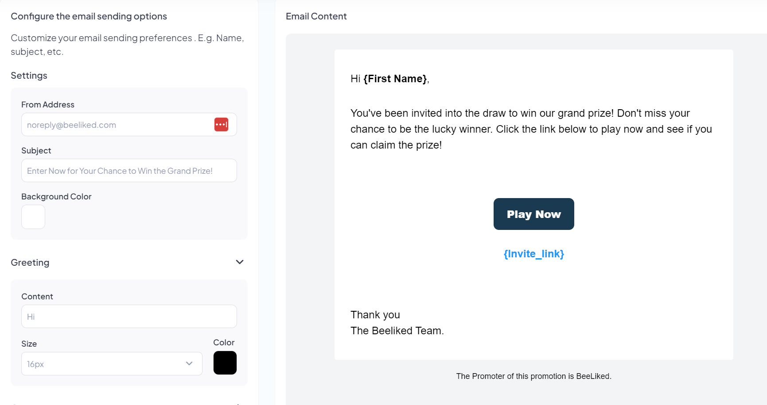767x405 pixels.
Task: Open the black greeting Color swatch
Action: tap(225, 363)
